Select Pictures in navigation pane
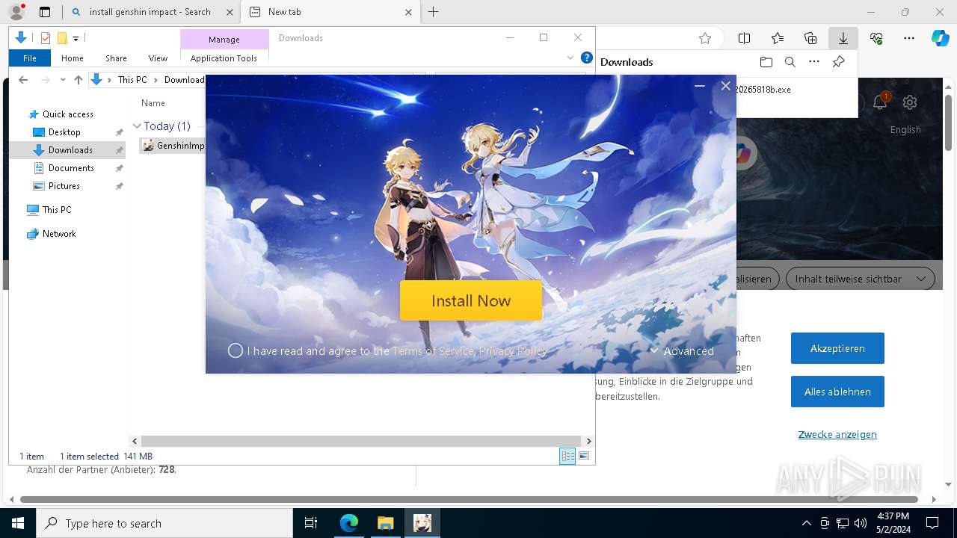957x538 pixels. tap(64, 186)
